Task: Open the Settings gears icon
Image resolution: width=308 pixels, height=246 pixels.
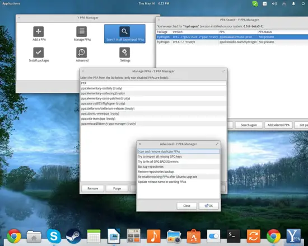Action: pos(125,53)
